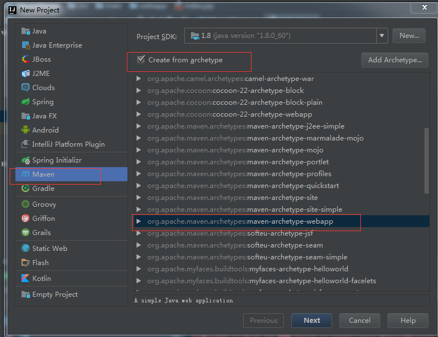
Task: Uncheck the Create from archetype checkbox
Action: click(x=141, y=59)
